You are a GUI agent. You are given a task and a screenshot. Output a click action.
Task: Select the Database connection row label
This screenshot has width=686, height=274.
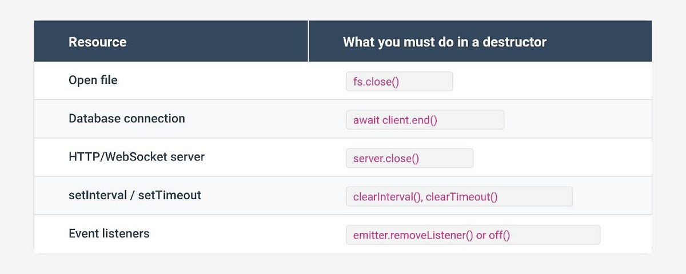[127, 119]
